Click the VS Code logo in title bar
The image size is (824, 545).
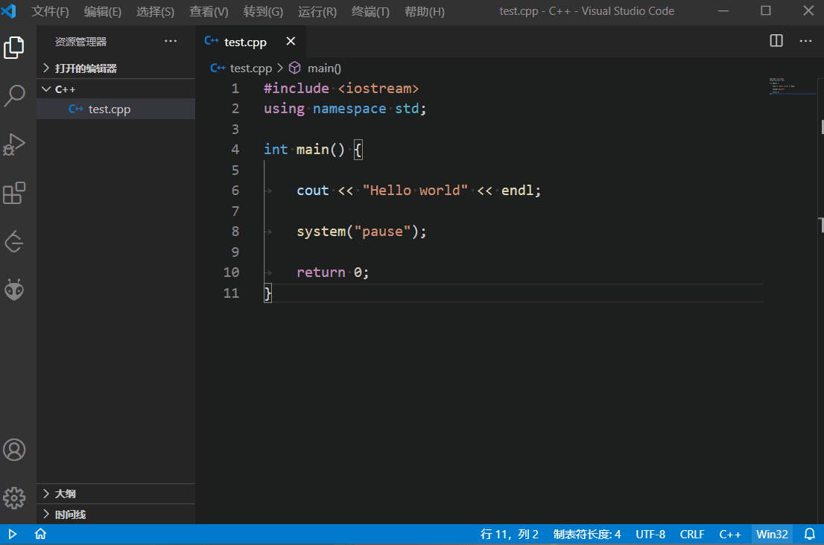click(x=9, y=10)
